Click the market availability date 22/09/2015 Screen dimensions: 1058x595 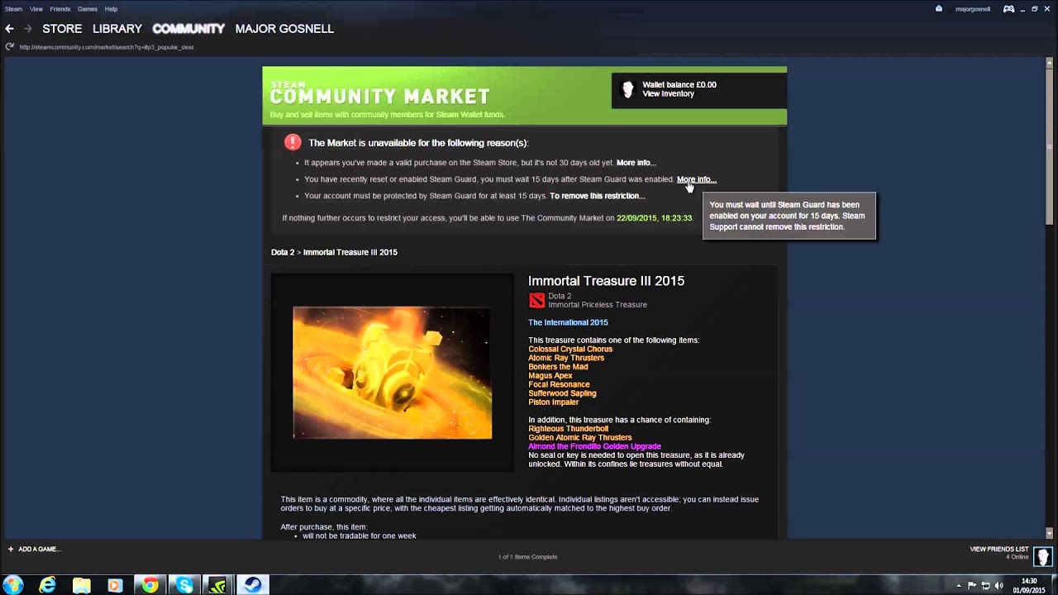pos(654,218)
